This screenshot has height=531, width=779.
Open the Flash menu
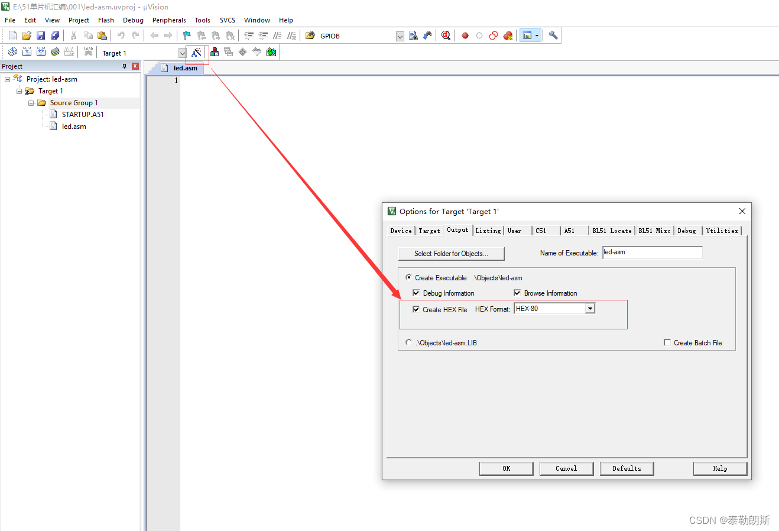(x=106, y=20)
